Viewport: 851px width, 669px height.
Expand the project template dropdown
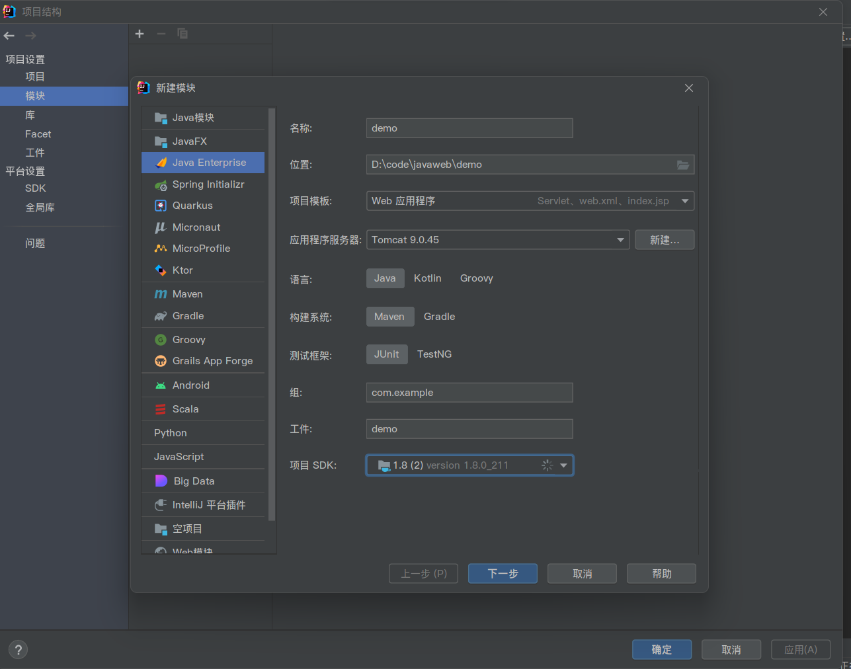tap(685, 201)
